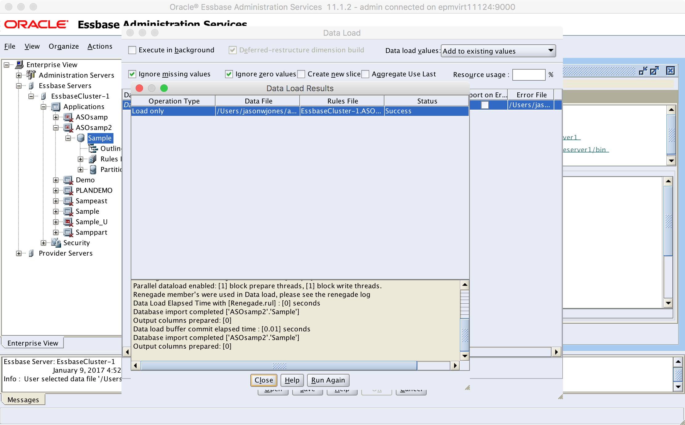This screenshot has height=425, width=685.
Task: Click the Run Again button
Action: [x=328, y=380]
